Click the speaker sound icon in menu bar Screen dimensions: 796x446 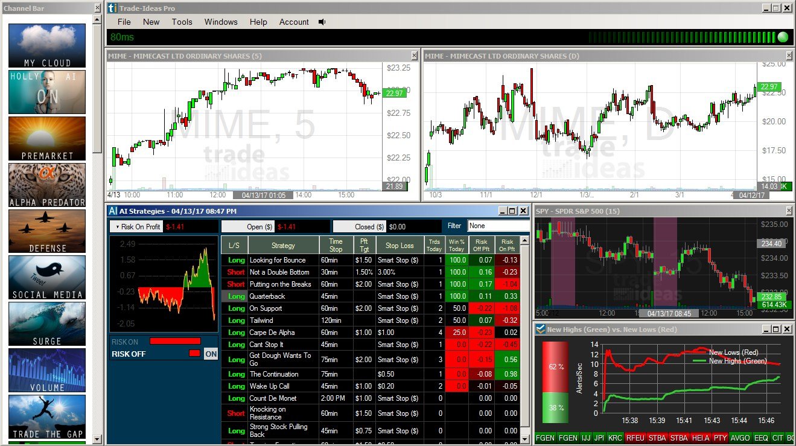pyautogui.click(x=322, y=22)
